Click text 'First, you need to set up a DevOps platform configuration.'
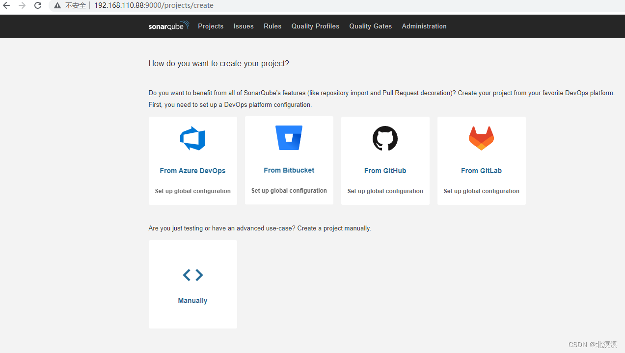 (x=230, y=105)
